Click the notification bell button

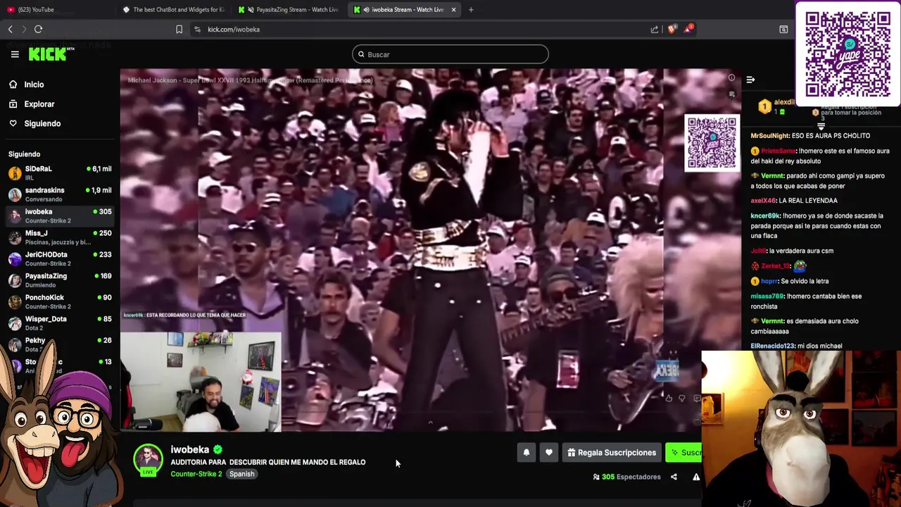(x=526, y=453)
